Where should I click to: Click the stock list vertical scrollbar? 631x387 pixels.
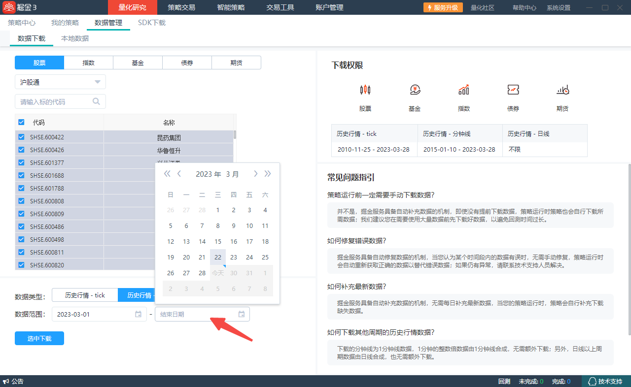click(235, 134)
